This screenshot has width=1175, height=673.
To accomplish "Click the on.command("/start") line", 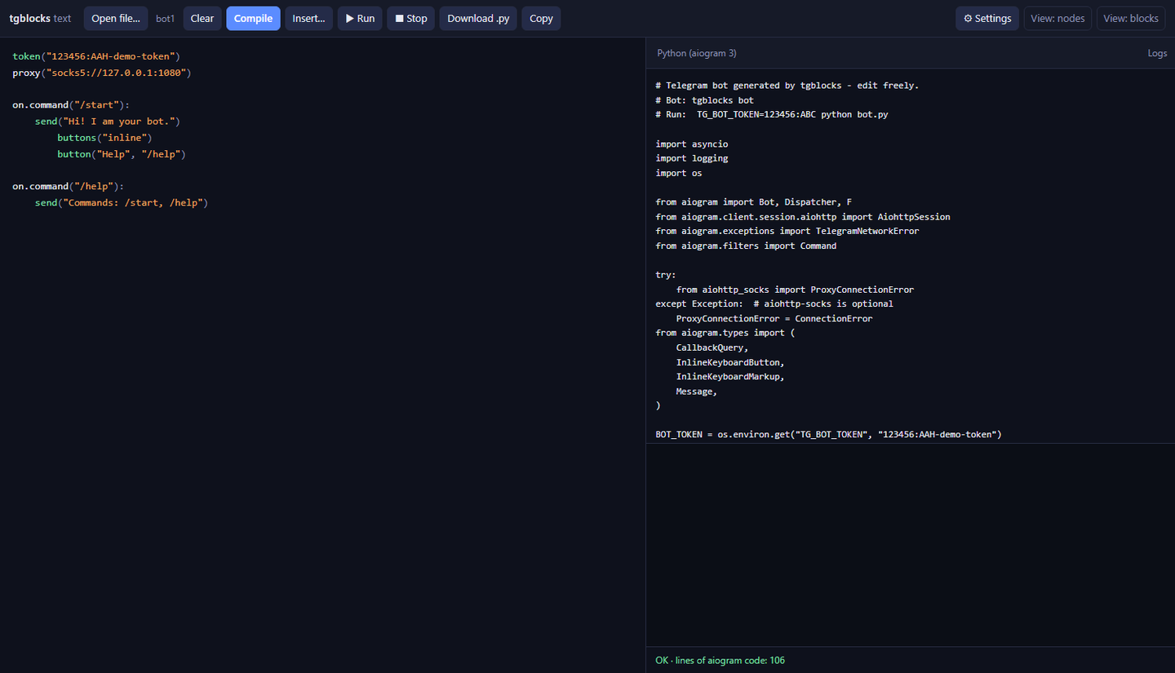I will 71,105.
